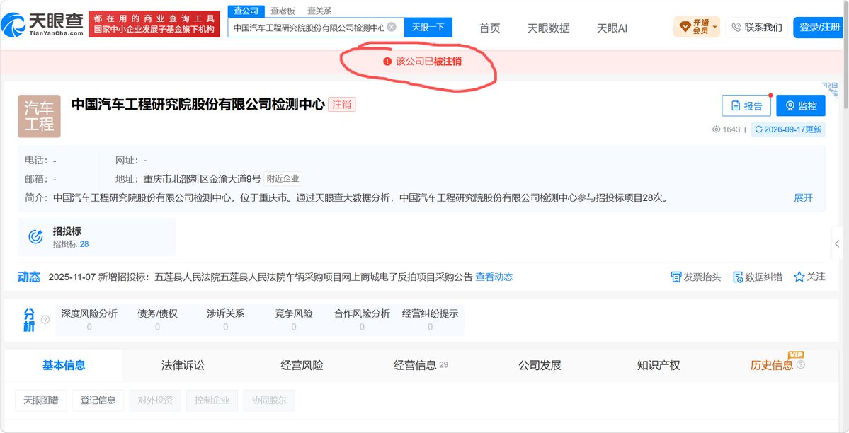This screenshot has width=849, height=433.
Task: Clear the search box text
Action: click(392, 26)
